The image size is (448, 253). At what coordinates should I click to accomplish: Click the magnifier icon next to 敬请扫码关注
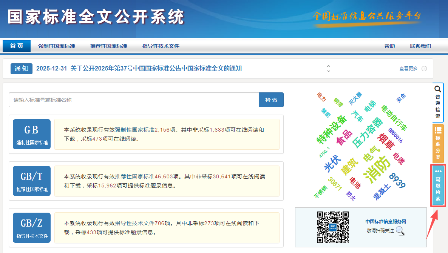point(400,230)
